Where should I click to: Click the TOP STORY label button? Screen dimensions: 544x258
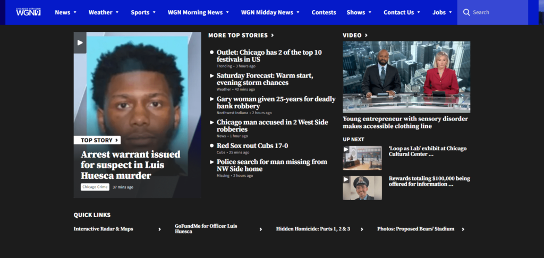tap(97, 140)
